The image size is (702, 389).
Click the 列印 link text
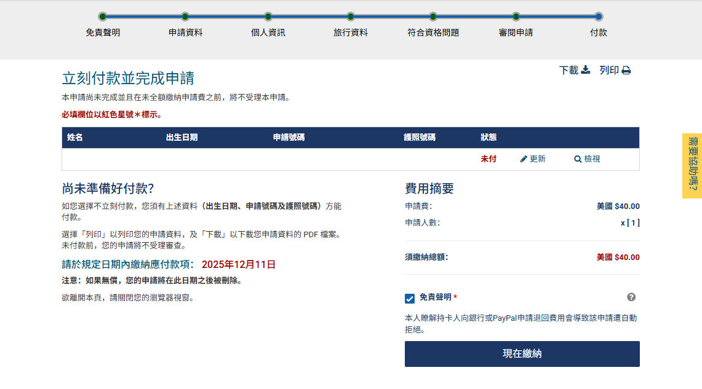coord(609,71)
